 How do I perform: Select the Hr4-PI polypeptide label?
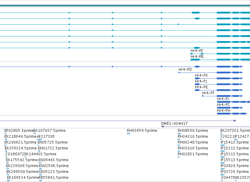(223, 99)
